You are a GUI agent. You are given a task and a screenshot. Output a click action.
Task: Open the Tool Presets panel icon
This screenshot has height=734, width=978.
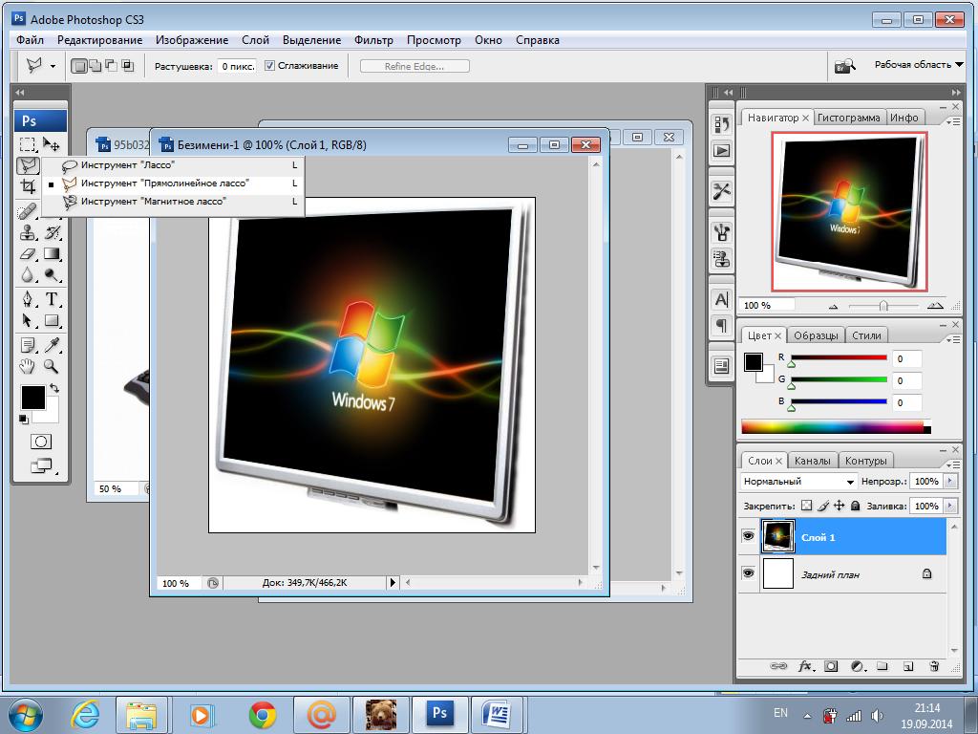pyautogui.click(x=722, y=191)
